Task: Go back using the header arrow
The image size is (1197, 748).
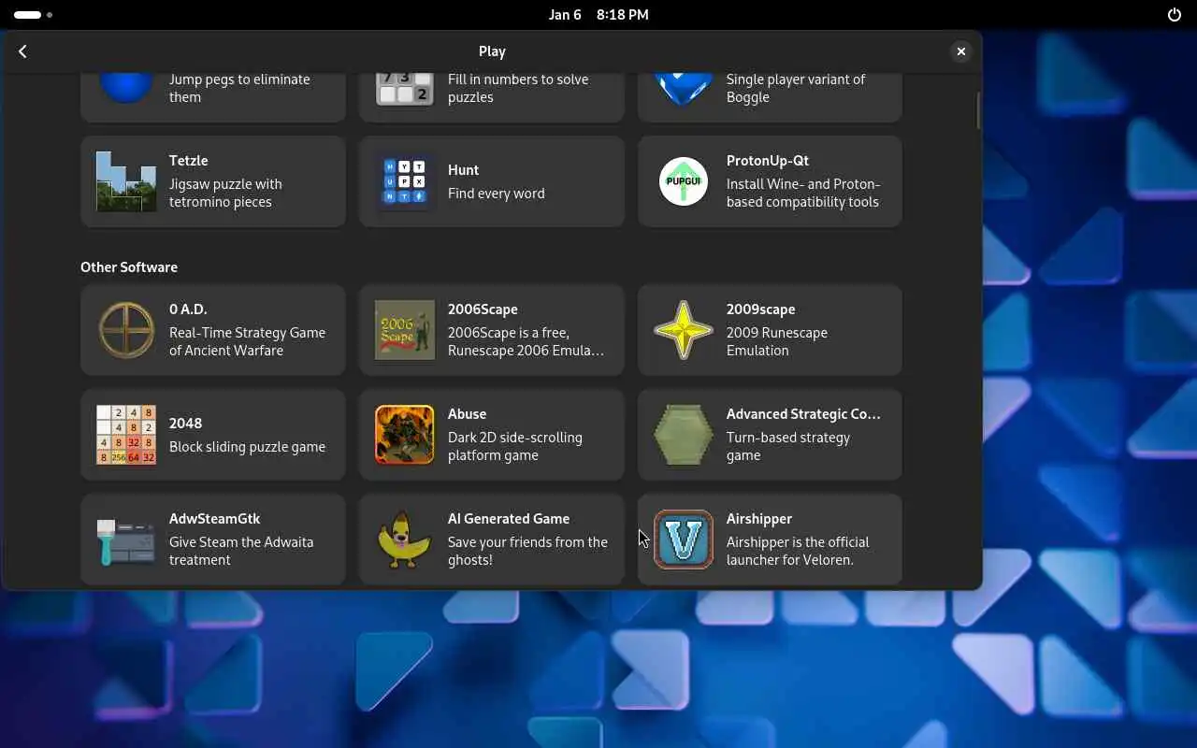Action: tap(23, 51)
